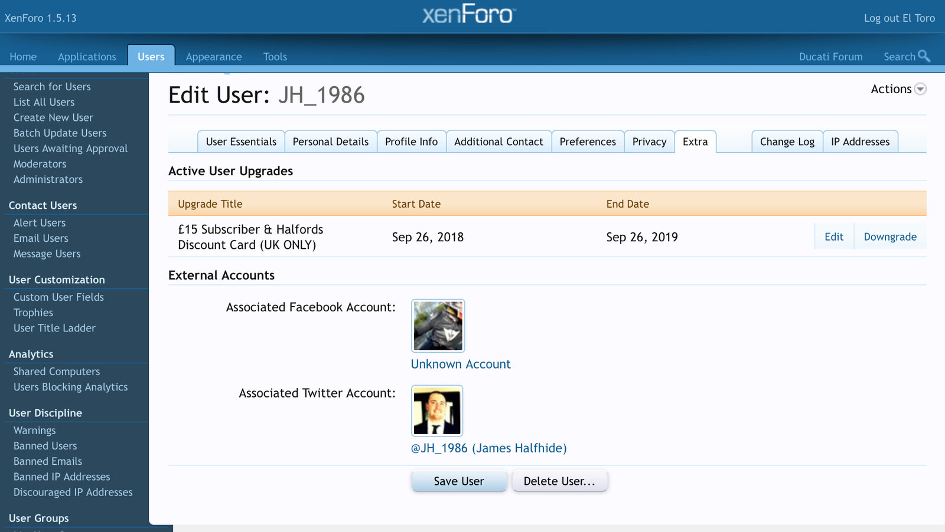Open the Personal Details tab
Screen dimensions: 945x532
(x=330, y=142)
